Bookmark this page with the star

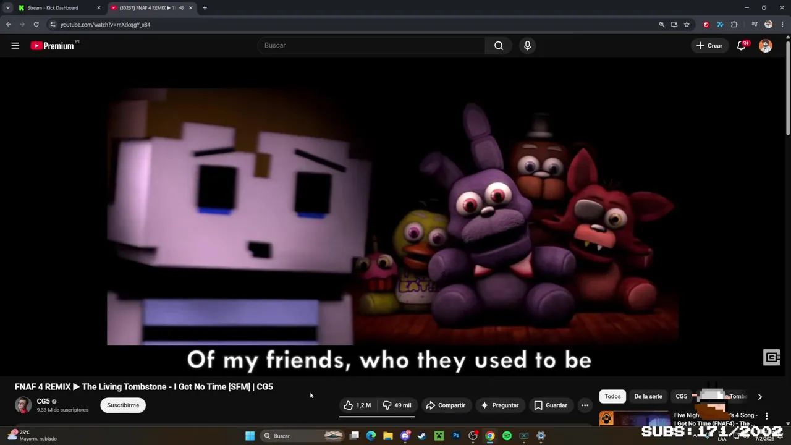(x=687, y=25)
